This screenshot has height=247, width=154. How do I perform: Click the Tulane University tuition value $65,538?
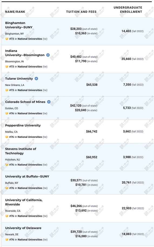(92, 85)
